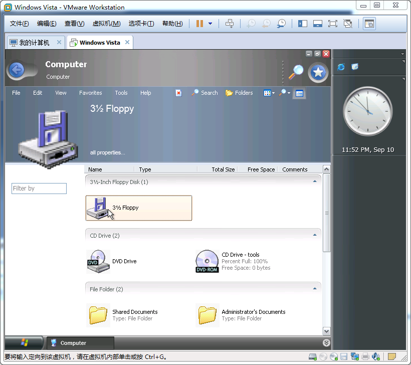The image size is (411, 365).
Task: Enter VMware full screen mode
Action: pos(333,24)
